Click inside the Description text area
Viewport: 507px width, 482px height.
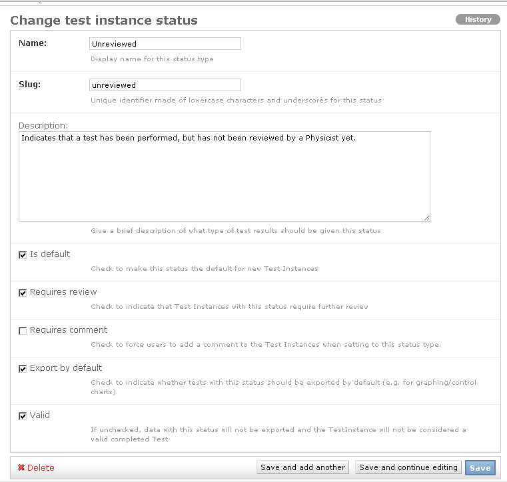[x=225, y=176]
